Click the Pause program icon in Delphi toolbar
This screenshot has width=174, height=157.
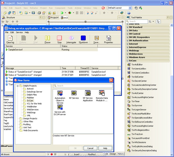coord(77,13)
